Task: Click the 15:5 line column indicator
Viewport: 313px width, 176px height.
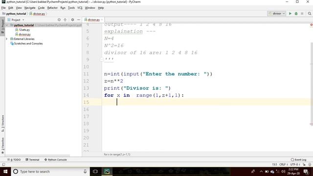Action: pos(274,164)
